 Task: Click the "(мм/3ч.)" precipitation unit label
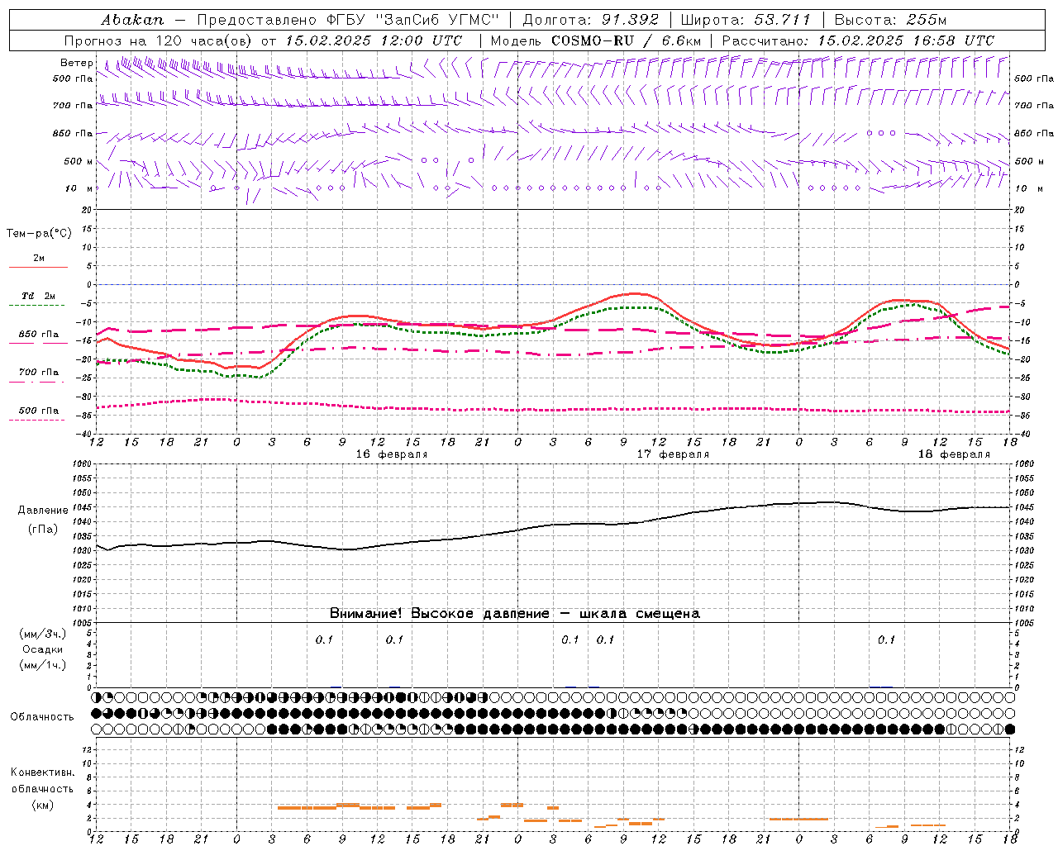[x=43, y=634]
